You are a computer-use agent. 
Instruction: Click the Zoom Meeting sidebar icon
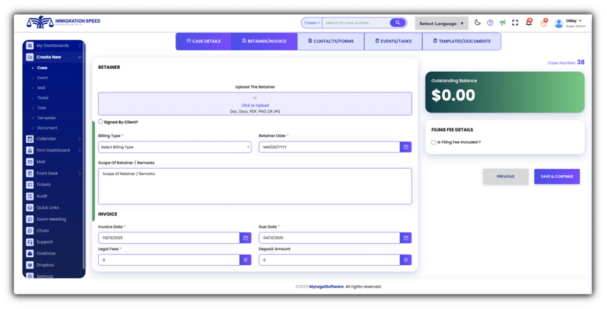(30, 219)
